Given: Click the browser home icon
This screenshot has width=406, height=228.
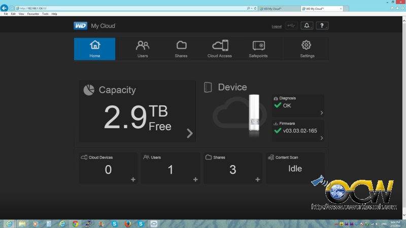Looking at the screenshot, I should click(392, 8).
